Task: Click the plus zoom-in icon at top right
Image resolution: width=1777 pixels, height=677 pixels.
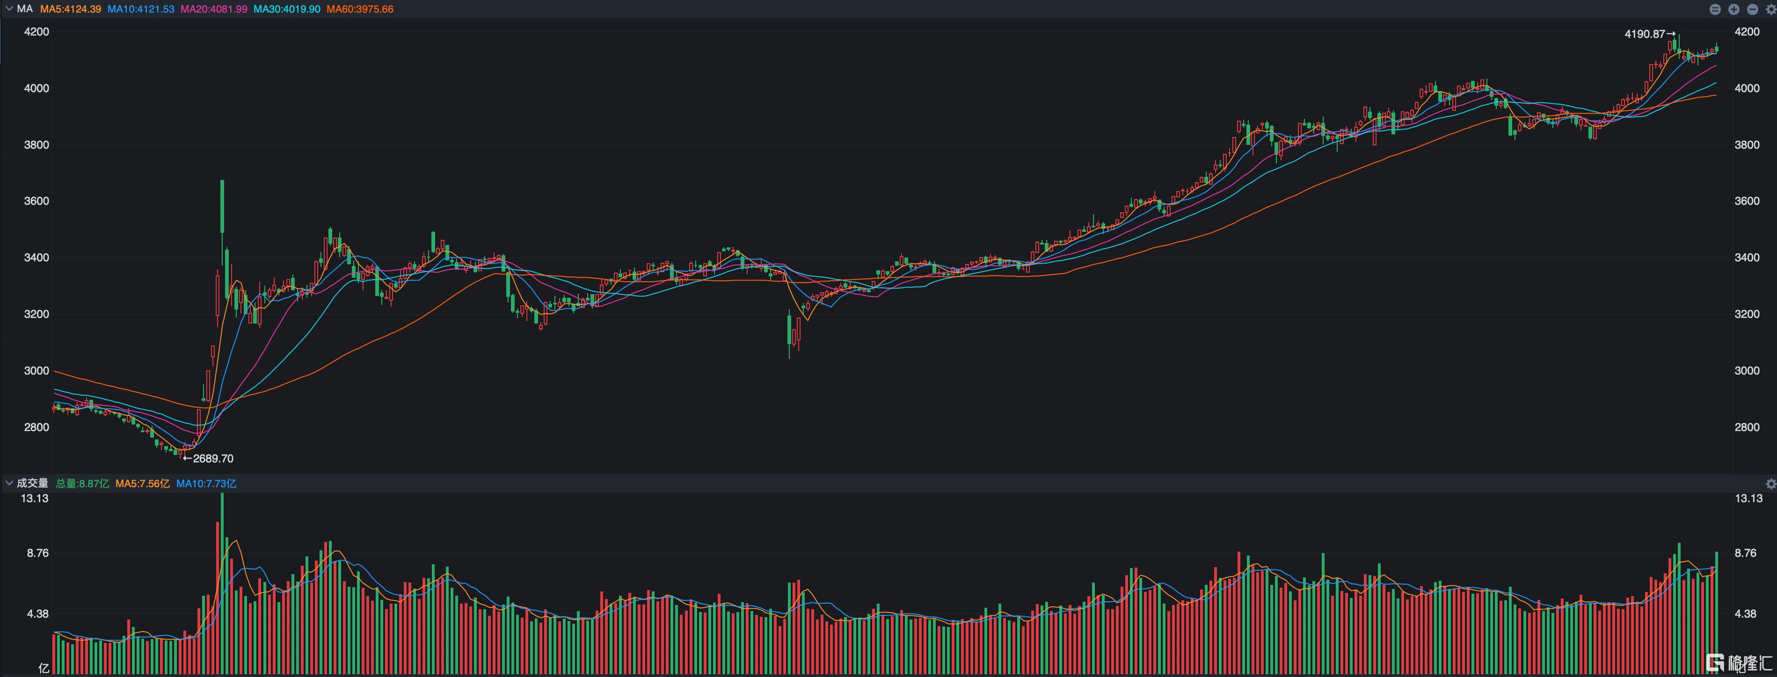Action: (x=1733, y=9)
